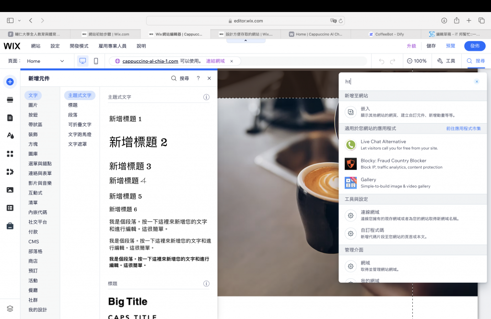Click 搜尋 in the 新增元件 panel header
The image size is (491, 319).
click(180, 78)
